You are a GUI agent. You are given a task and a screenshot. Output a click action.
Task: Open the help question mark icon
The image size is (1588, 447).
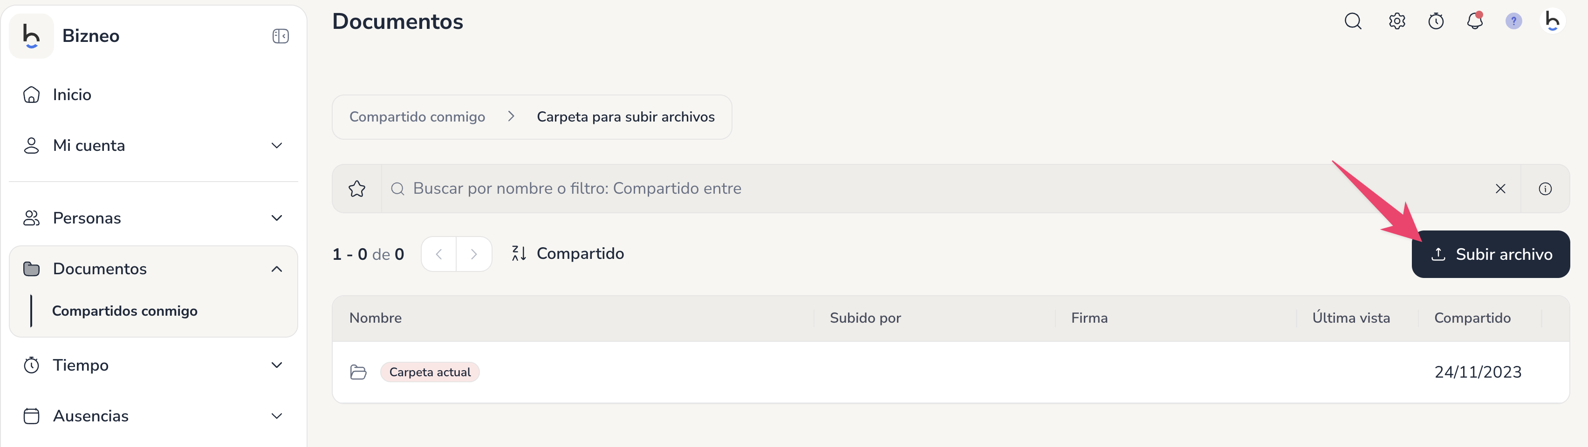click(x=1513, y=21)
